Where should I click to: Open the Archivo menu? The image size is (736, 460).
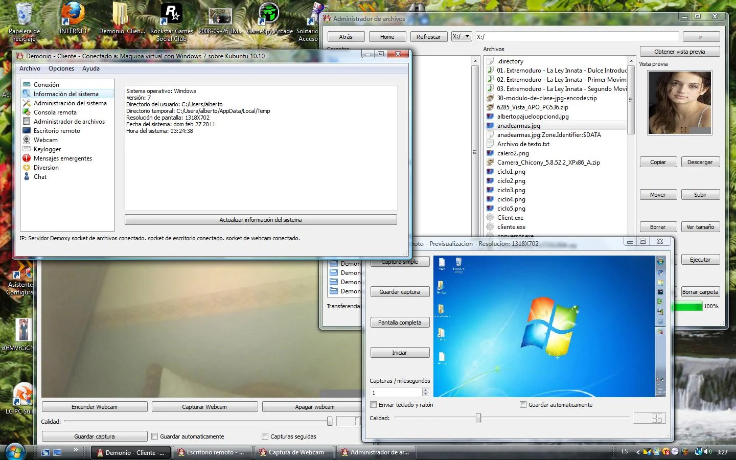[x=30, y=68]
